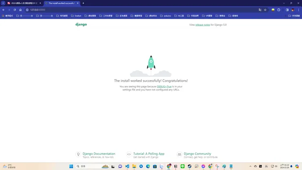Open Microsoft Edge from the taskbar
Image resolution: width=302 pixels, height=170 pixels.
click(148, 166)
